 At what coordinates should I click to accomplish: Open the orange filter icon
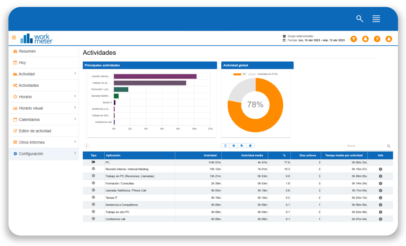pos(354,39)
